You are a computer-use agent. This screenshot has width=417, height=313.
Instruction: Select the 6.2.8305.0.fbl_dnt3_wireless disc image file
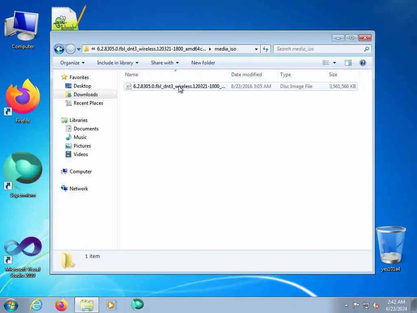(x=240, y=86)
